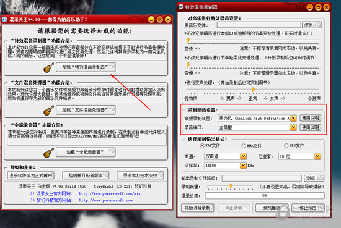The image size is (341, 228).
Task: Load the 特效混音录制器 module
Action: [x=86, y=67]
